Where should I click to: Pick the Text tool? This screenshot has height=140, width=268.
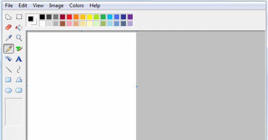coord(19,59)
